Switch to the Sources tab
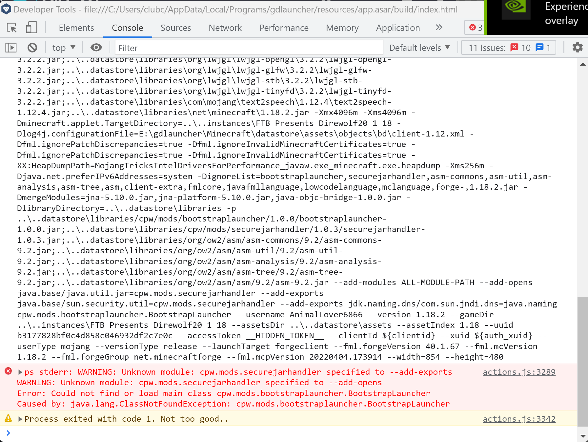The image size is (588, 442). click(176, 28)
